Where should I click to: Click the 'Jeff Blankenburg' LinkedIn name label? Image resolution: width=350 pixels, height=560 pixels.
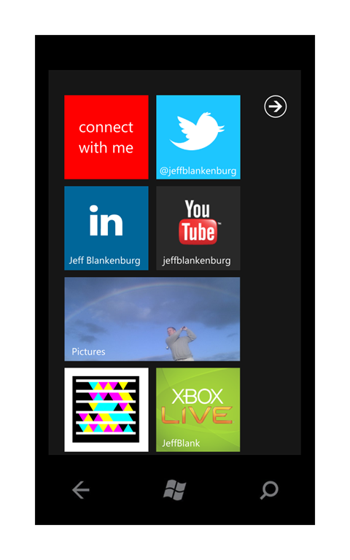(x=105, y=260)
